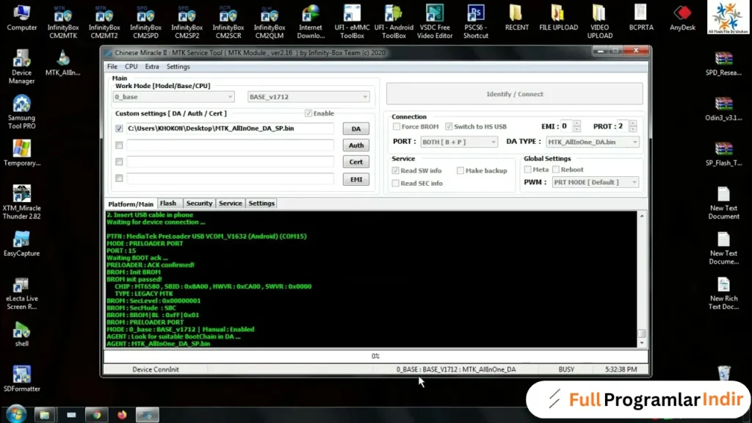Launch Samsung Tool PRO icon
The width and height of the screenshot is (752, 423).
21,112
